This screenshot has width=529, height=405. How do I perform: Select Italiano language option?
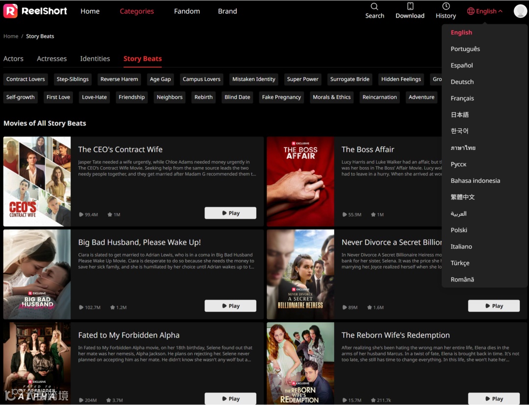click(x=461, y=246)
